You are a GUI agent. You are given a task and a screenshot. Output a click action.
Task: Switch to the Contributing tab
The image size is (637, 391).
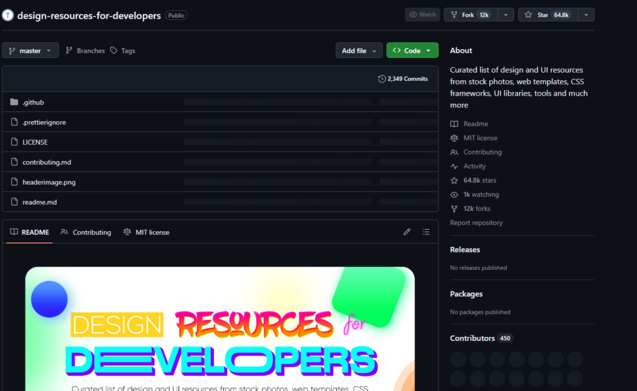coord(86,232)
